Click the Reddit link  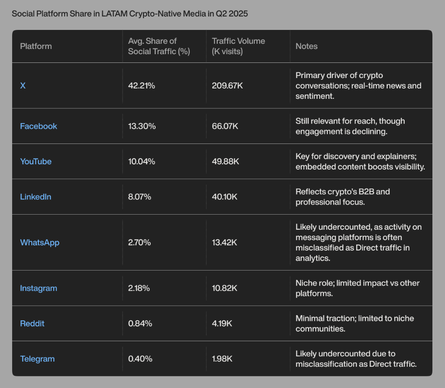click(32, 324)
